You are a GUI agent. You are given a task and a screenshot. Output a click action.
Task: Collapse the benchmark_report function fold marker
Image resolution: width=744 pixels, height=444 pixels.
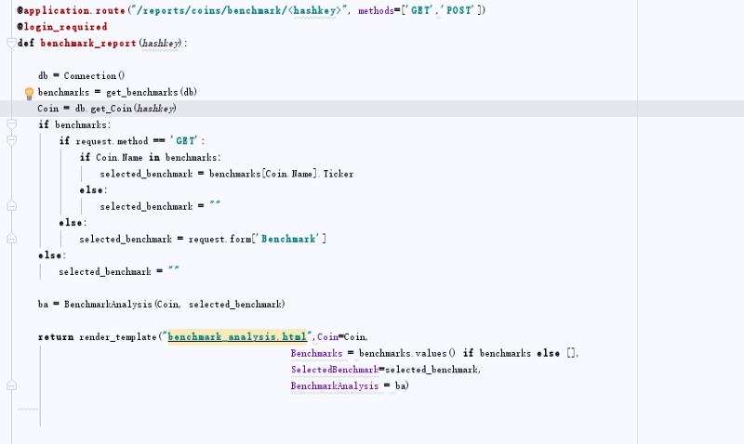click(x=11, y=43)
